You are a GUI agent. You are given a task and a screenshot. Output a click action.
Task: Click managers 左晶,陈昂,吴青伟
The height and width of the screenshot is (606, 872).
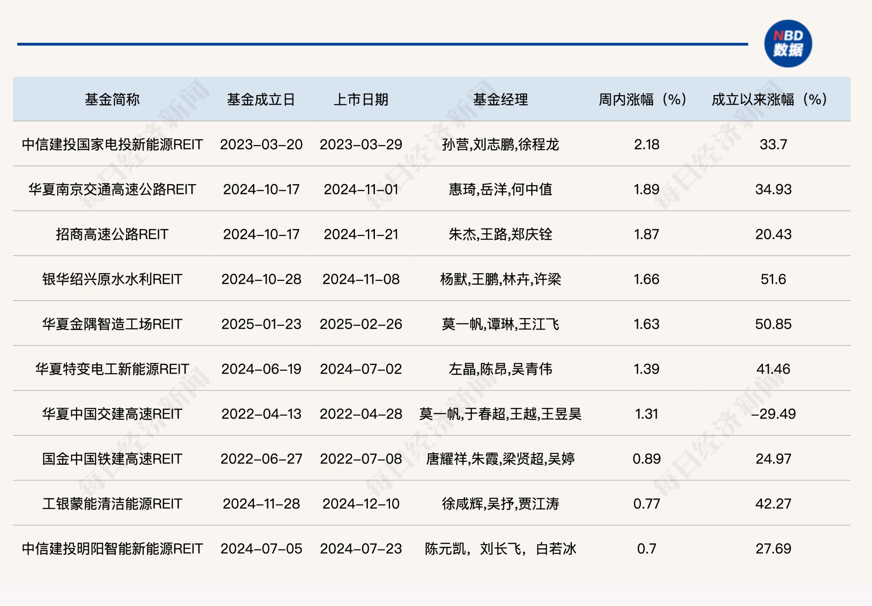point(501,369)
